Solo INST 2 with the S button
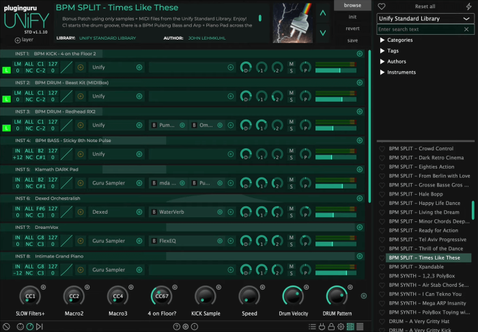 [x=291, y=100]
